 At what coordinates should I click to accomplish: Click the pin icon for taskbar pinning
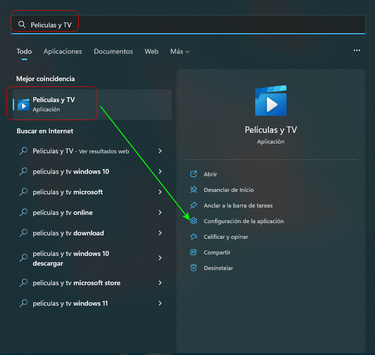(x=194, y=205)
